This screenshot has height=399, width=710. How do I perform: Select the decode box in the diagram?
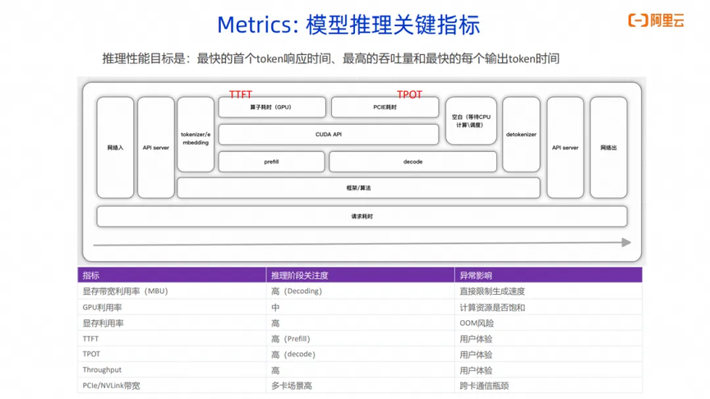tap(413, 162)
